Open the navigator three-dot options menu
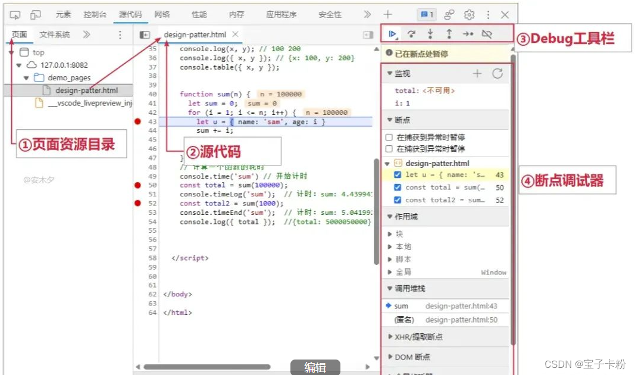The height and width of the screenshot is (375, 635). click(120, 35)
